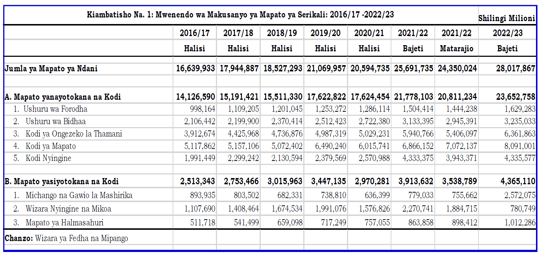
Task: Select the Ushuru wa Bidhaa value 2,945,391
Action: (x=461, y=121)
